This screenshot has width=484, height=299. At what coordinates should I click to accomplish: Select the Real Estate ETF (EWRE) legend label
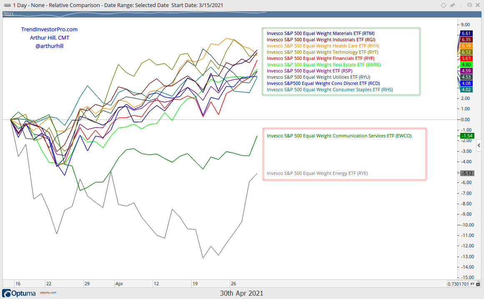pyautogui.click(x=324, y=65)
